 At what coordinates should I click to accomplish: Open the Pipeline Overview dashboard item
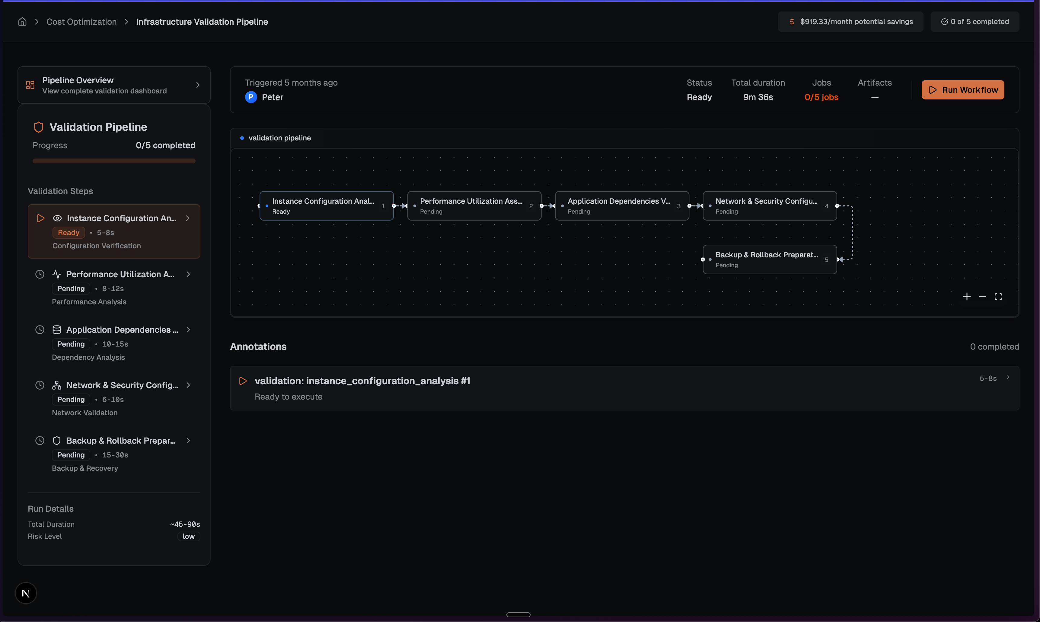tap(114, 85)
